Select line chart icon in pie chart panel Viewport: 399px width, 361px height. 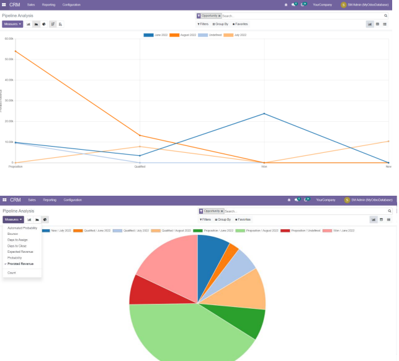[37, 219]
